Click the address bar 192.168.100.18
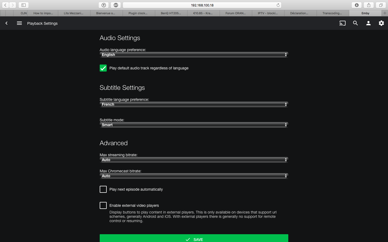The width and height of the screenshot is (388, 242). (202, 5)
